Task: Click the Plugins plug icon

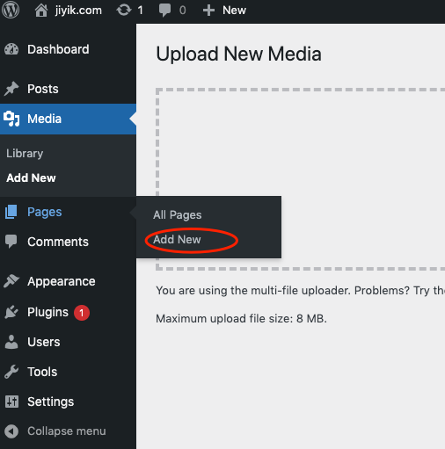Action: point(11,312)
